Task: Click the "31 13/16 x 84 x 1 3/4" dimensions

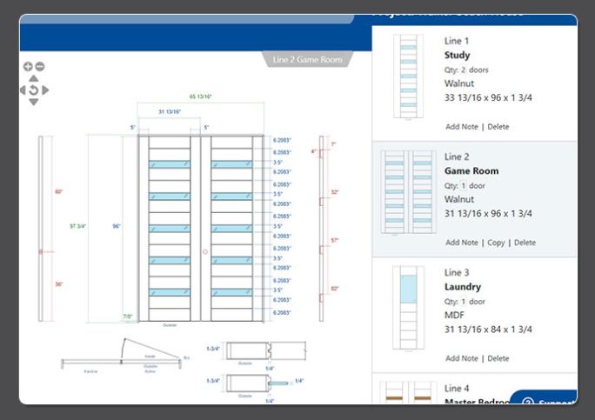Action: coord(488,330)
